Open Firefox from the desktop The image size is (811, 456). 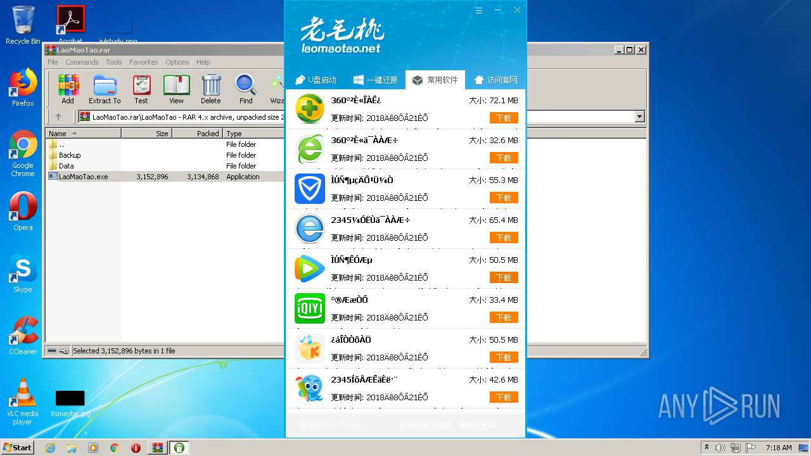pos(23,87)
